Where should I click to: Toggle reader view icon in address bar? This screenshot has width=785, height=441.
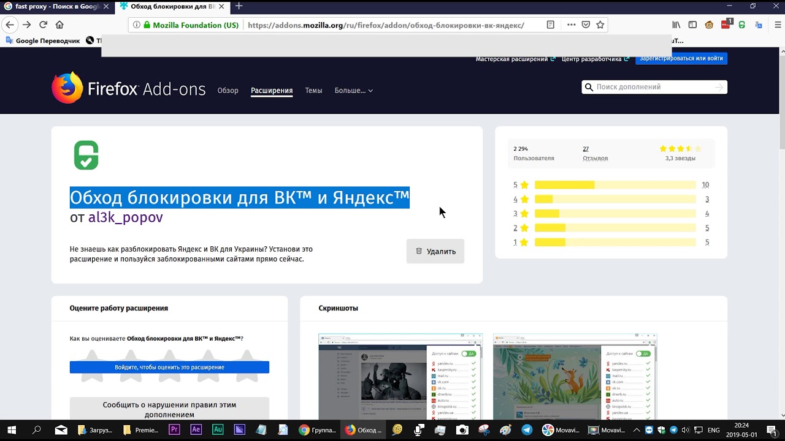pyautogui.click(x=550, y=25)
